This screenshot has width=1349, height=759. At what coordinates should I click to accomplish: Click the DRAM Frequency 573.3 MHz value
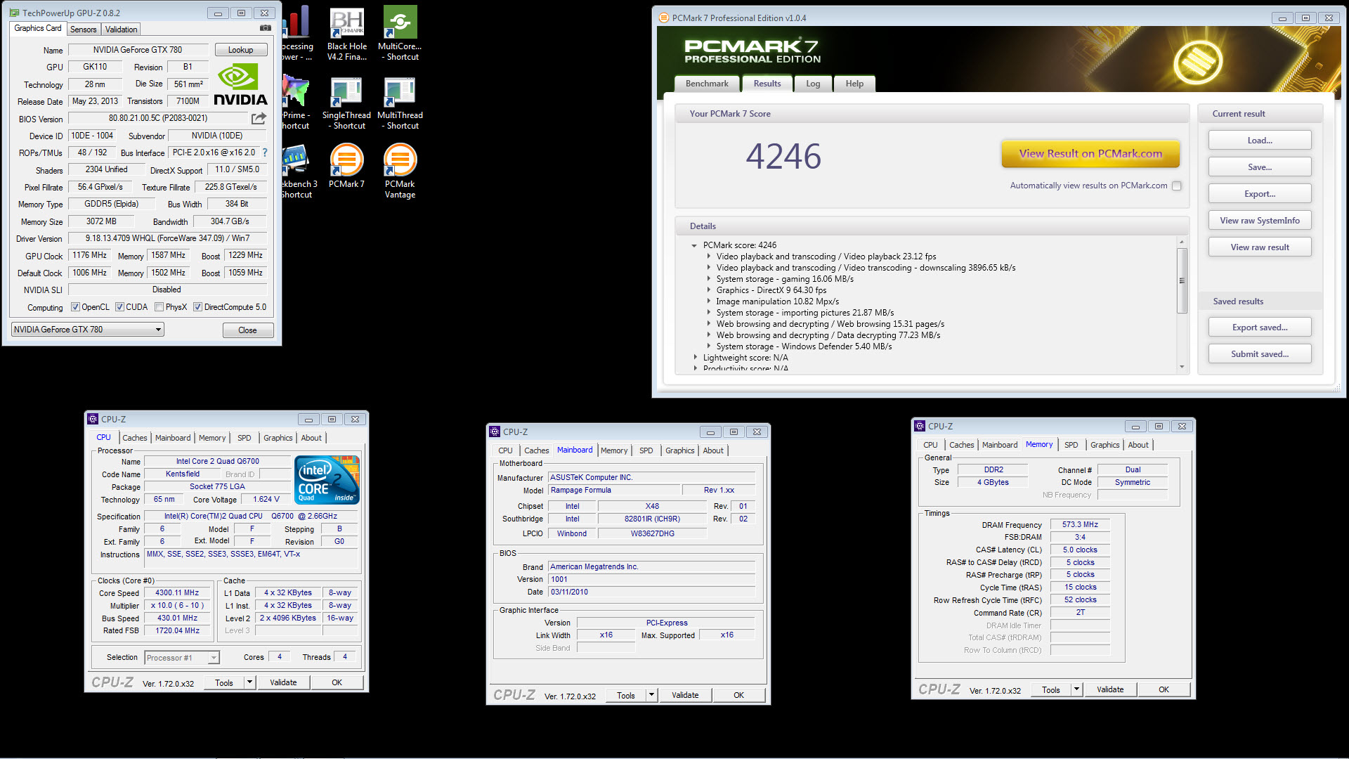click(1080, 525)
